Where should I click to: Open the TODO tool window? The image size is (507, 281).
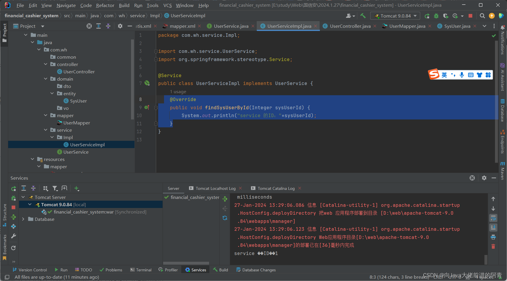pyautogui.click(x=83, y=270)
